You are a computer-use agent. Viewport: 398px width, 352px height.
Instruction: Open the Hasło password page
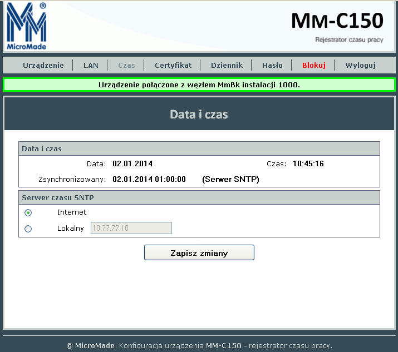[272, 66]
